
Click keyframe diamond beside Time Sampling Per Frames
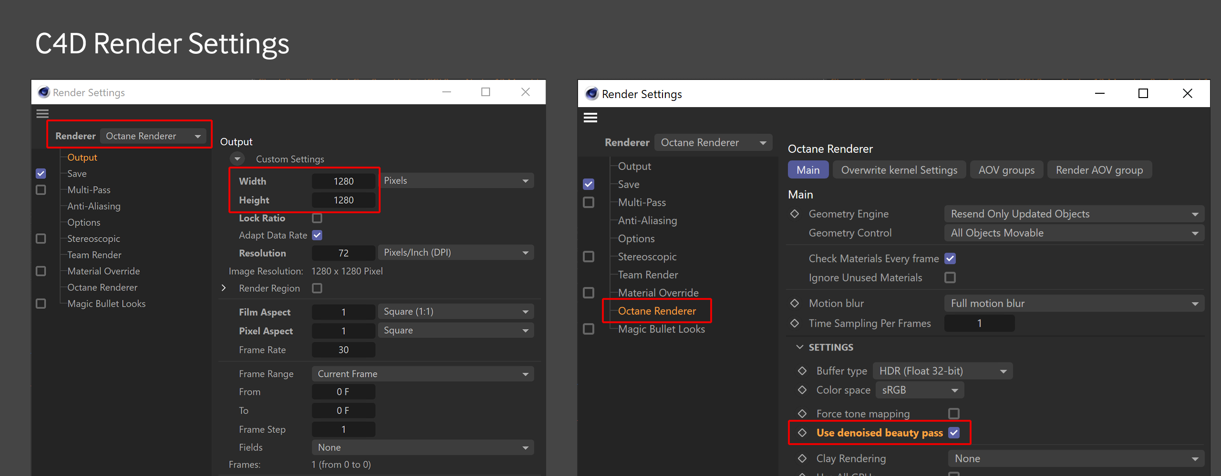coord(795,323)
